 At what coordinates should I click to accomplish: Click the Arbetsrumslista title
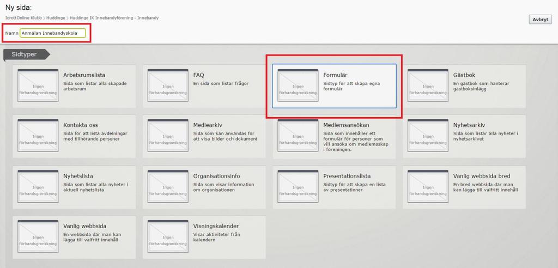[84, 75]
